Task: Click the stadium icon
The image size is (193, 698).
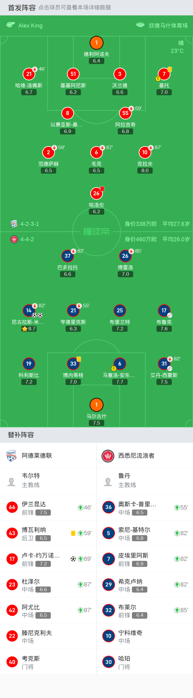Action: point(140,25)
